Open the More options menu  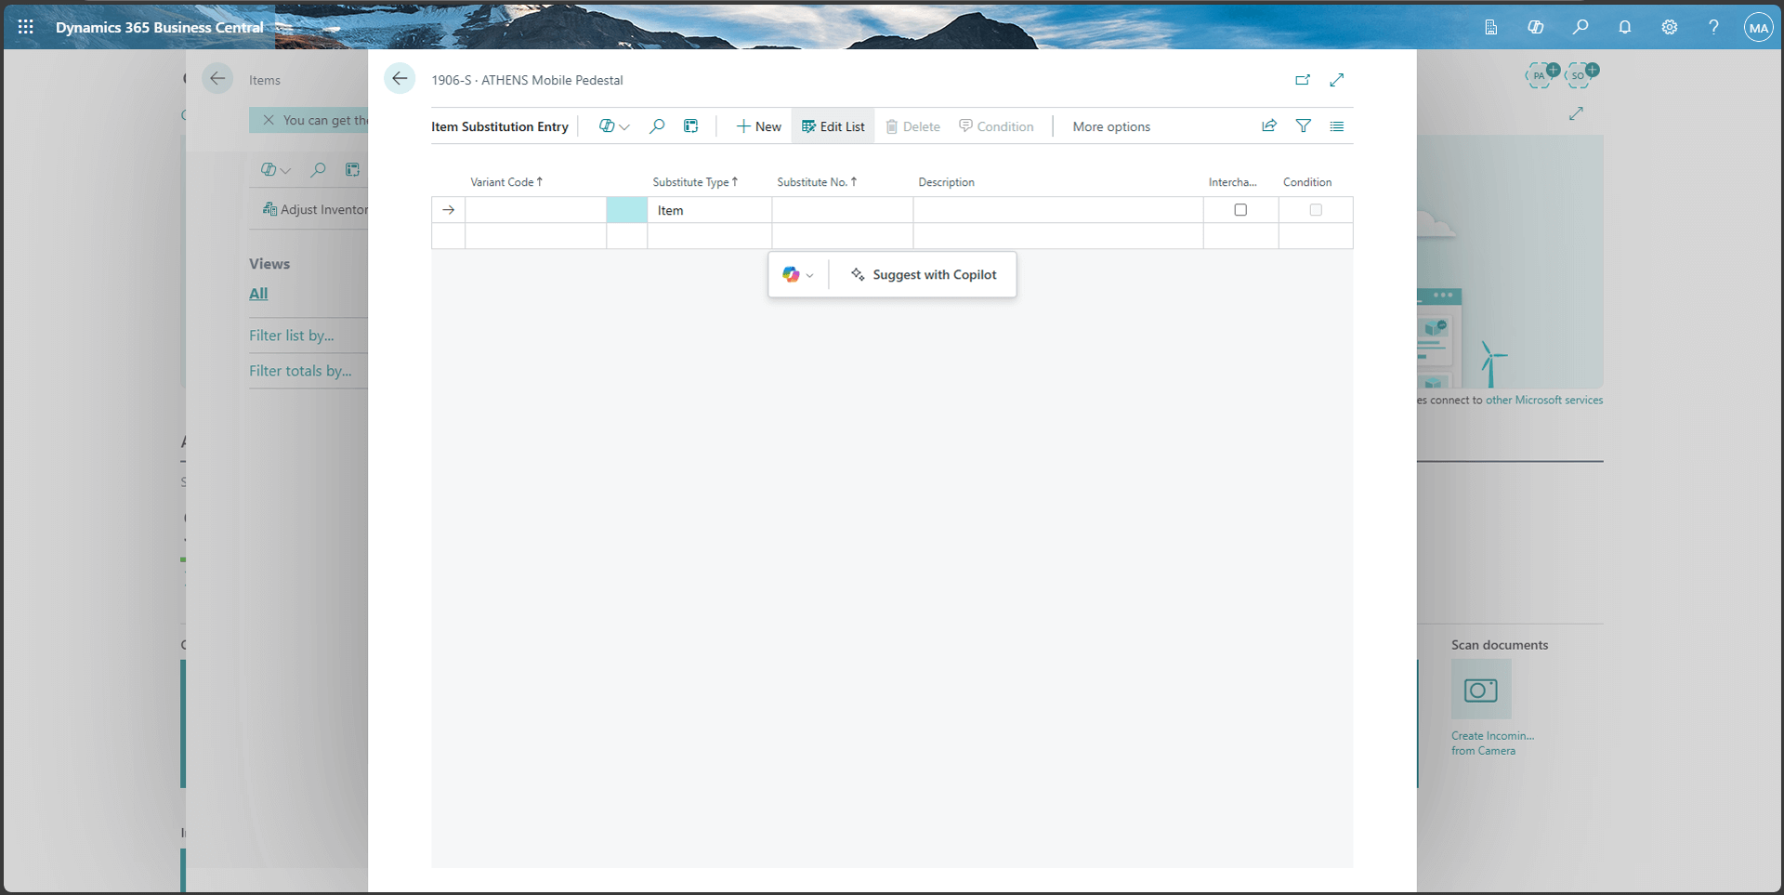(1111, 126)
